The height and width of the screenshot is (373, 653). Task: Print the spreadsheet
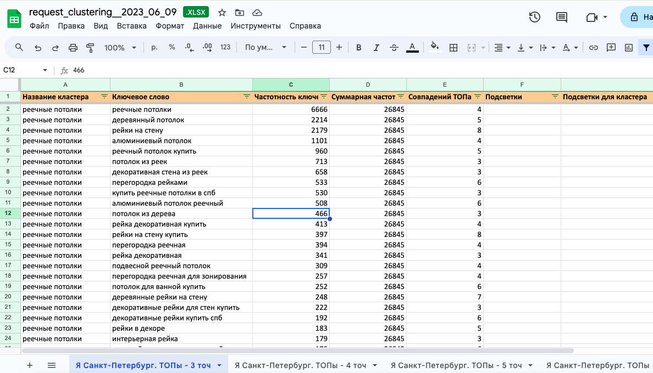pyautogui.click(x=73, y=48)
